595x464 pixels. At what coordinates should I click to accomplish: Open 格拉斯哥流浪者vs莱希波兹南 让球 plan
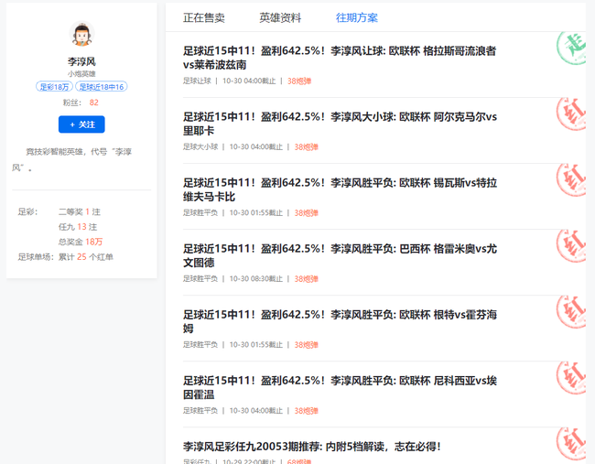click(340, 58)
